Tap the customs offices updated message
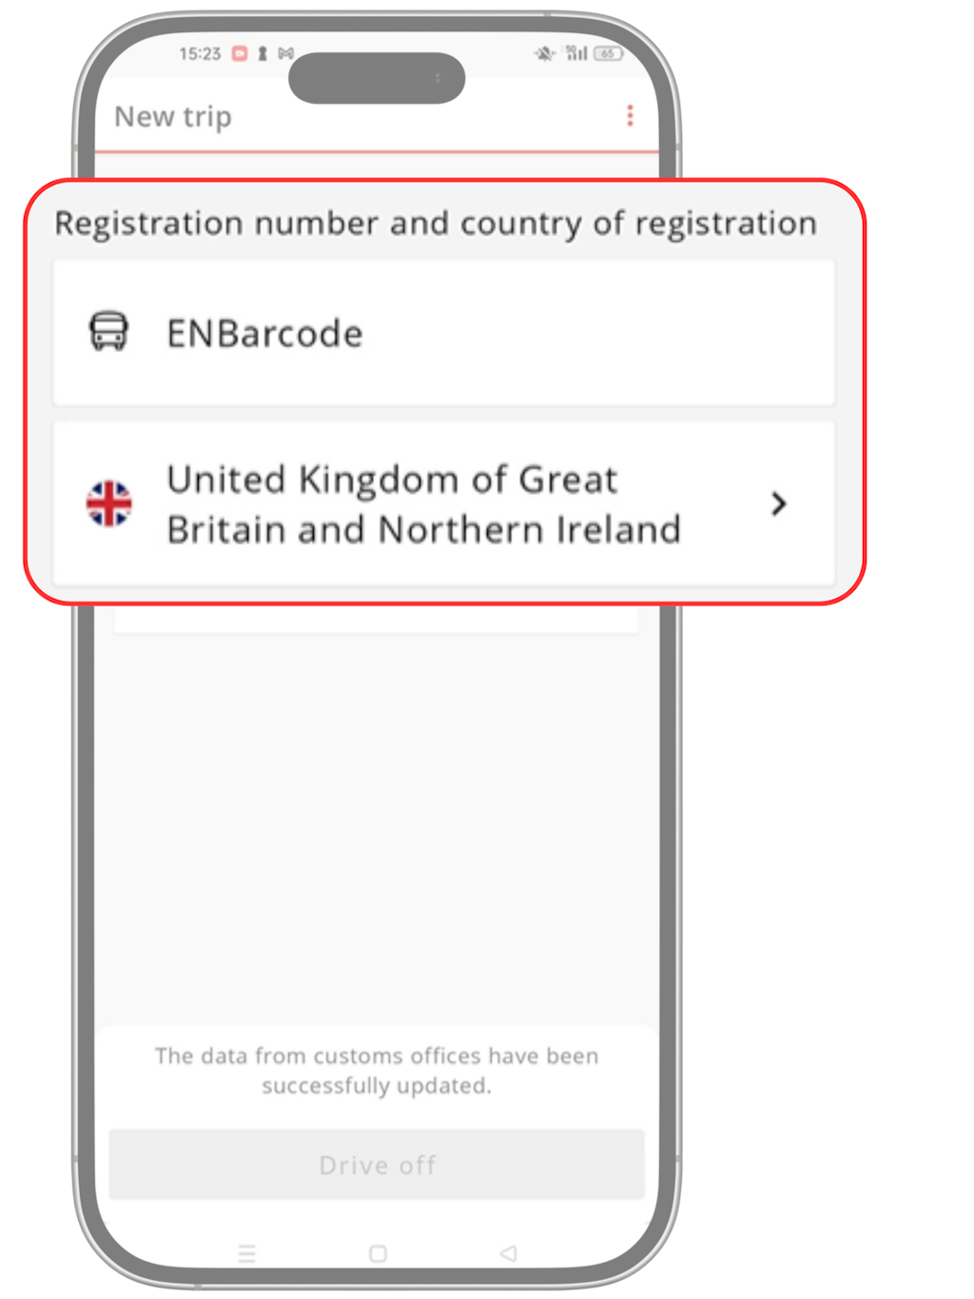Image resolution: width=974 pixels, height=1299 pixels. point(377,1071)
